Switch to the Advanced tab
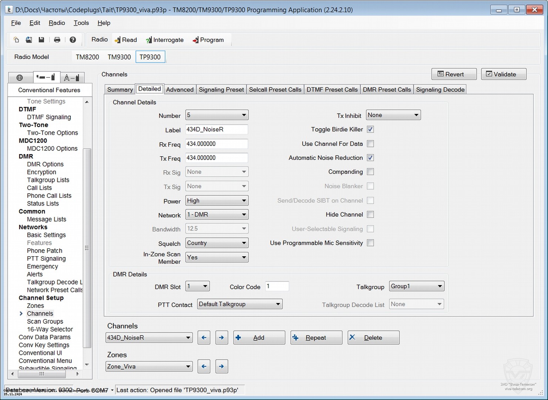Viewport: 548px width, 400px height. [x=179, y=90]
